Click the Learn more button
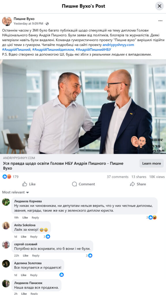The image size is (166, 295). pos(152,163)
